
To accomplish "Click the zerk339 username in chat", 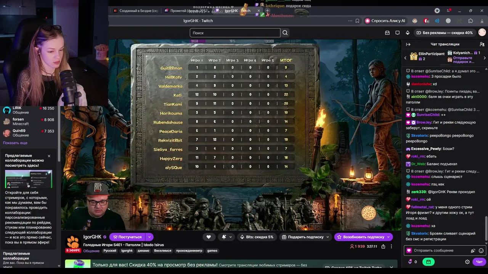I will tap(419, 192).
